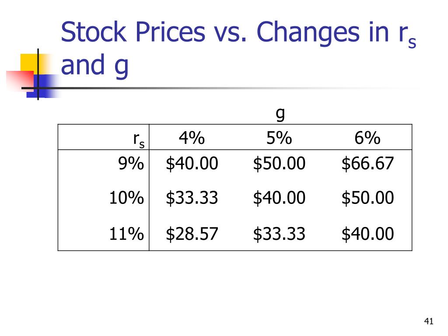Click the rs row header cell
The height and width of the screenshot is (336, 448).
(x=139, y=139)
